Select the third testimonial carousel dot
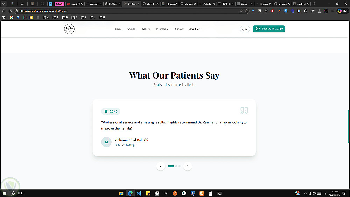Viewport: 350px width, 197px height. (x=180, y=166)
